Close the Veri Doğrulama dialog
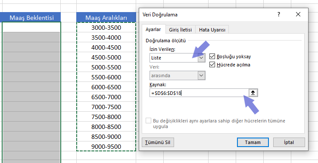Image resolution: width=318 pixels, height=163 pixels. (x=298, y=14)
